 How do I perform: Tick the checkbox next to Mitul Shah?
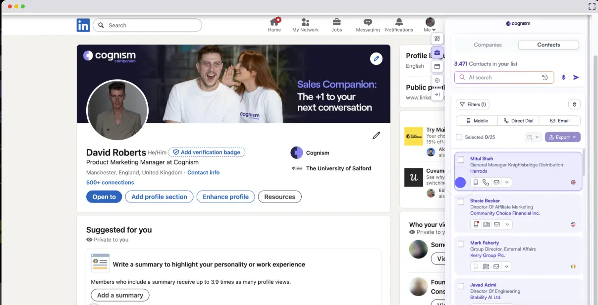pos(461,160)
